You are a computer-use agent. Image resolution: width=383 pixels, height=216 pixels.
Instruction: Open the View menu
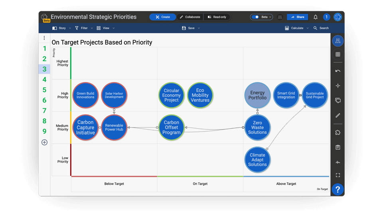(x=105, y=28)
